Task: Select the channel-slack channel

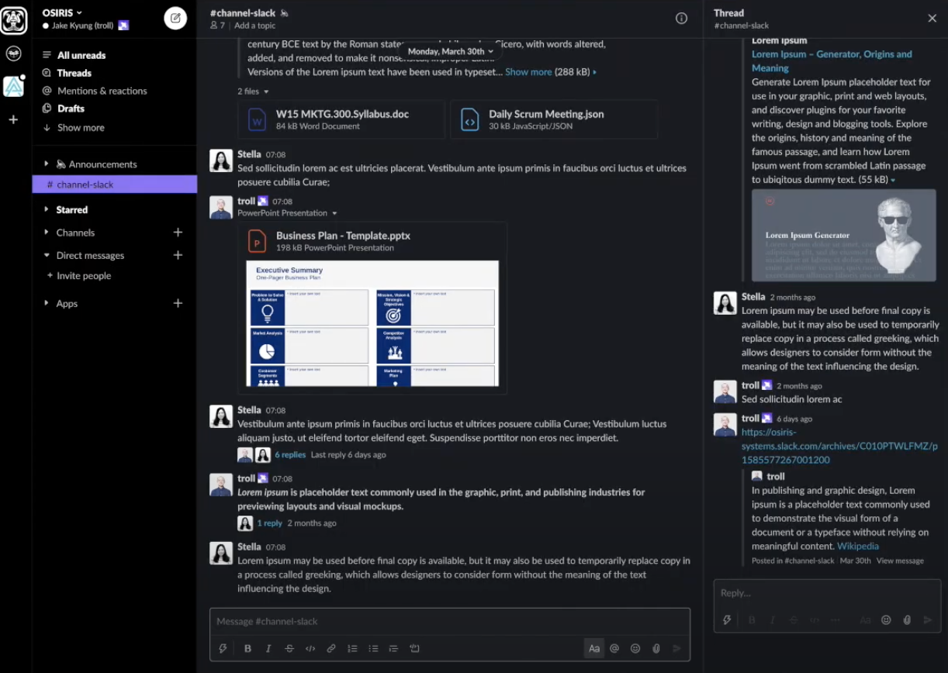Action: 114,185
